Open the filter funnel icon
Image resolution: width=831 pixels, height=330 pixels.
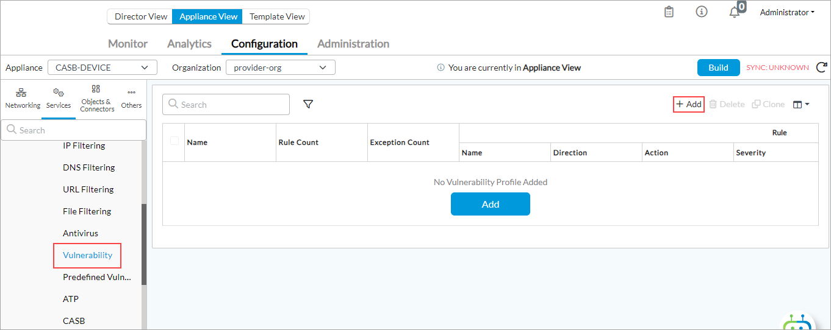tap(308, 105)
